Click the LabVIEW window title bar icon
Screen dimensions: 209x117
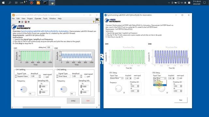pyautogui.click(x=13, y=15)
